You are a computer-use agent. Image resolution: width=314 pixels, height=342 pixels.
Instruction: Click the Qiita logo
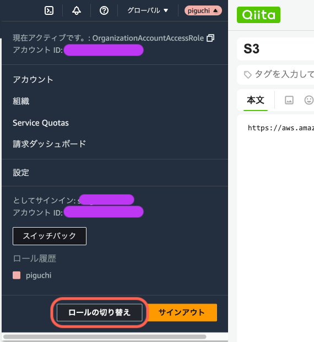pyautogui.click(x=258, y=15)
